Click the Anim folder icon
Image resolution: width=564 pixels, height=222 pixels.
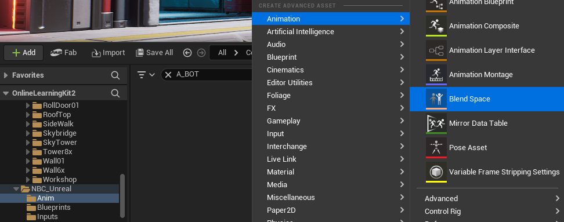[31, 198]
